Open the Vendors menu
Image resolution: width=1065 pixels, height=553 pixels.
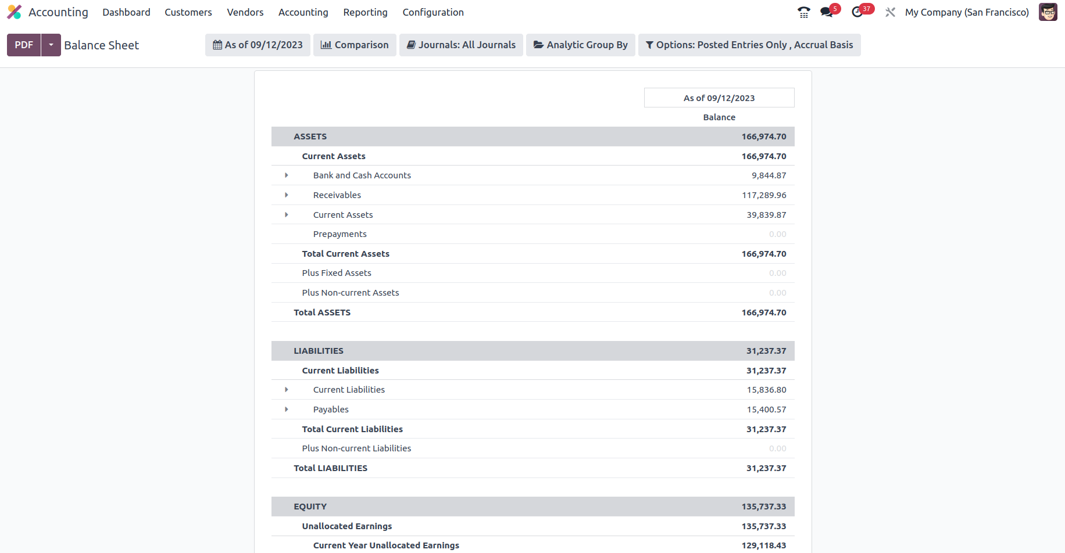click(245, 12)
